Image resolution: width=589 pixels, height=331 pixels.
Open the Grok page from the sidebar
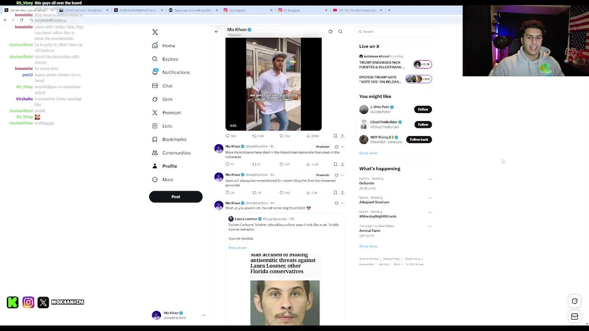pyautogui.click(x=163, y=99)
